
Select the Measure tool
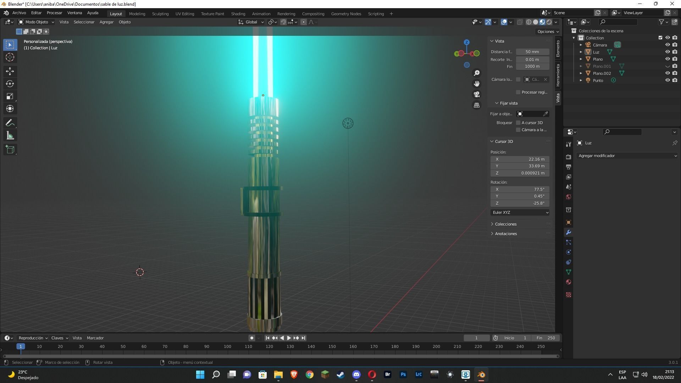[10, 135]
